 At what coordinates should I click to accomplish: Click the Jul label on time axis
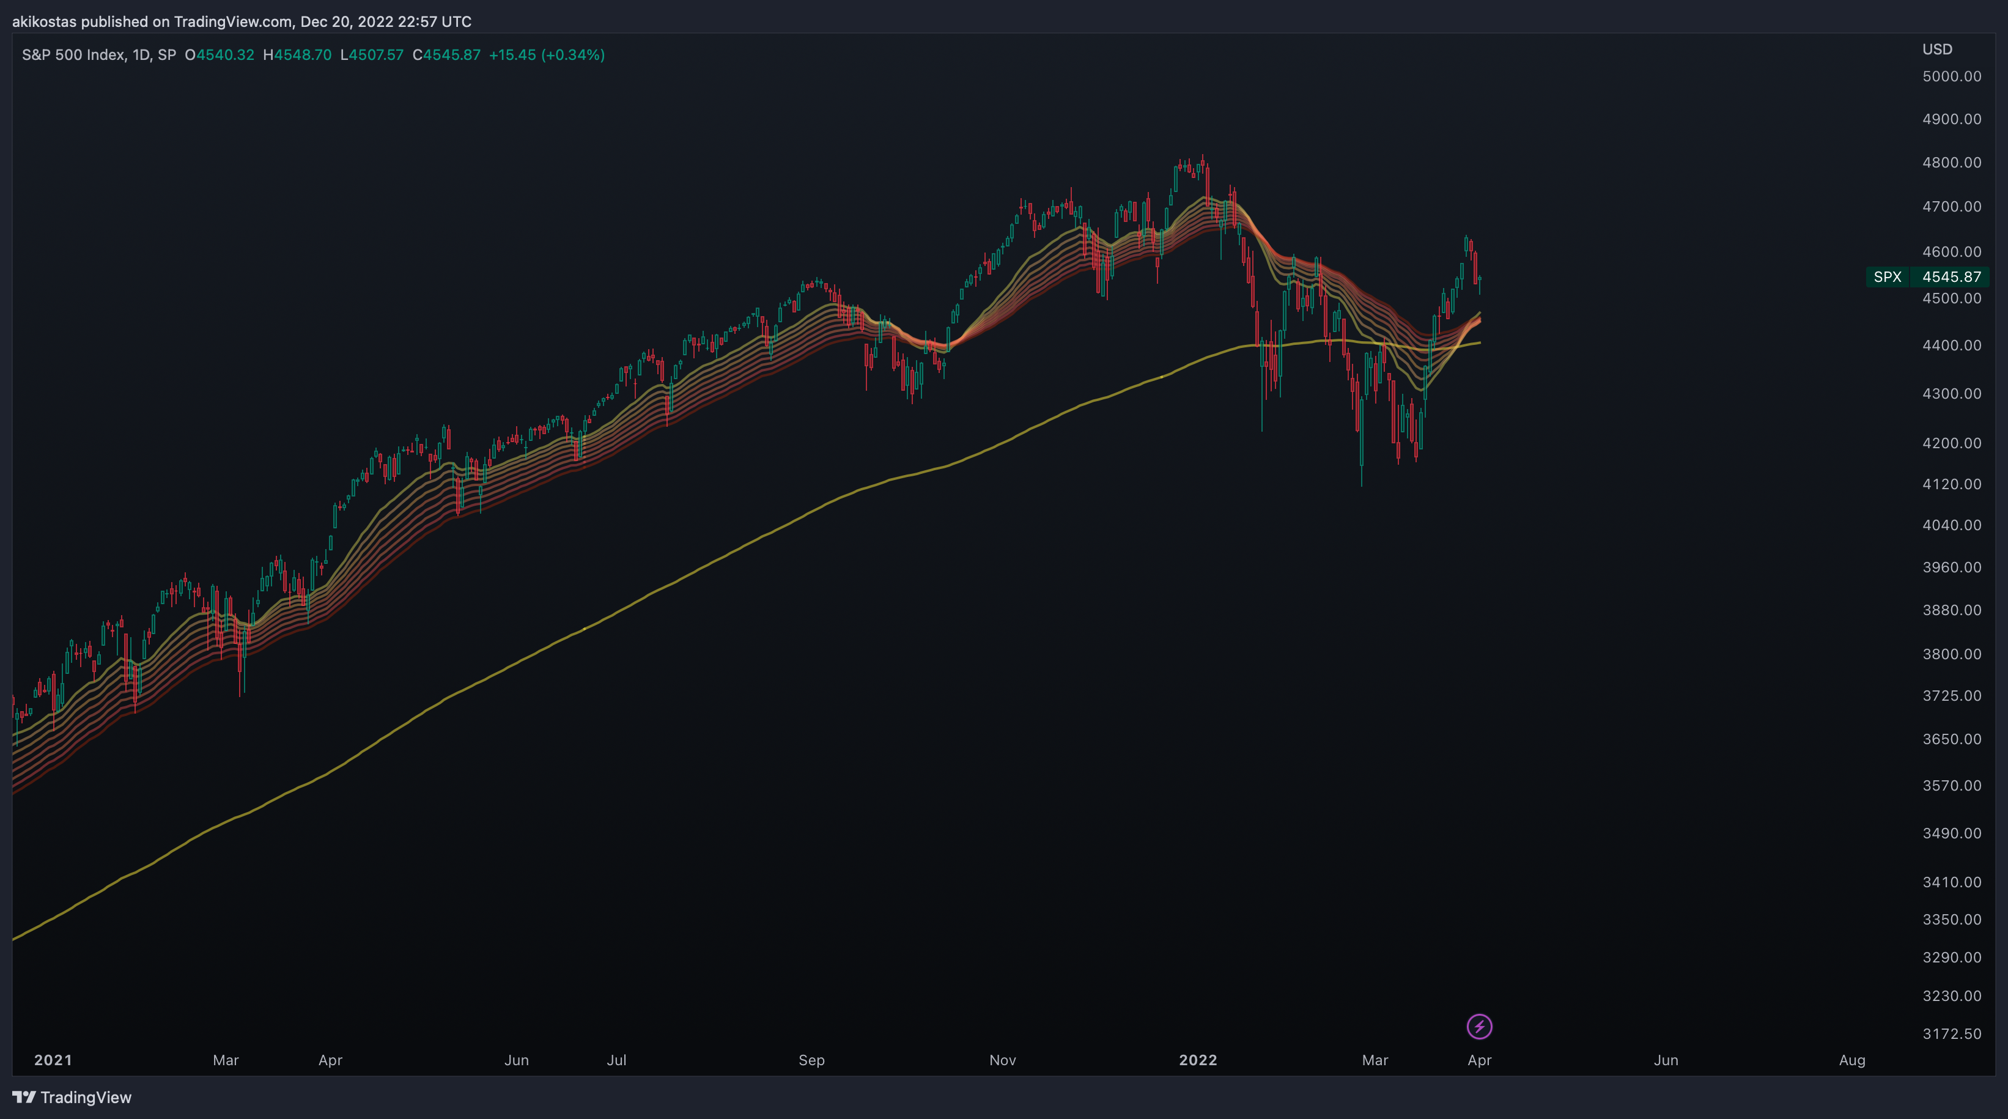click(616, 1060)
